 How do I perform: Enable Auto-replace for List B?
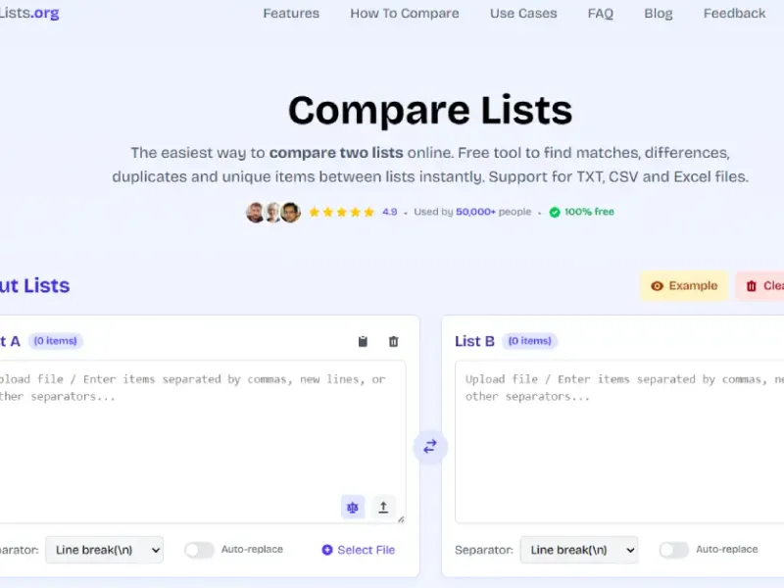675,550
